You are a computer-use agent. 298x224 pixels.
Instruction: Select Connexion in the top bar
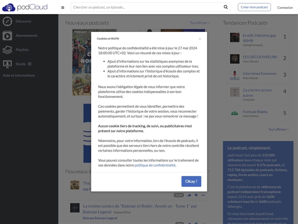285,7
